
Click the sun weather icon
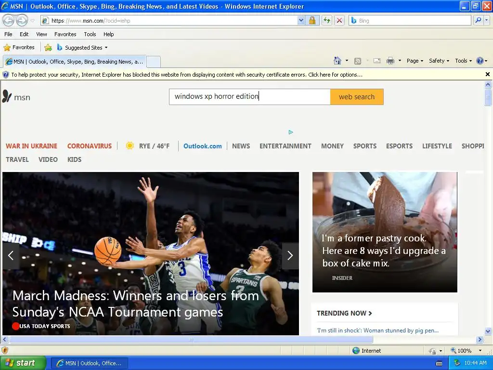click(130, 145)
